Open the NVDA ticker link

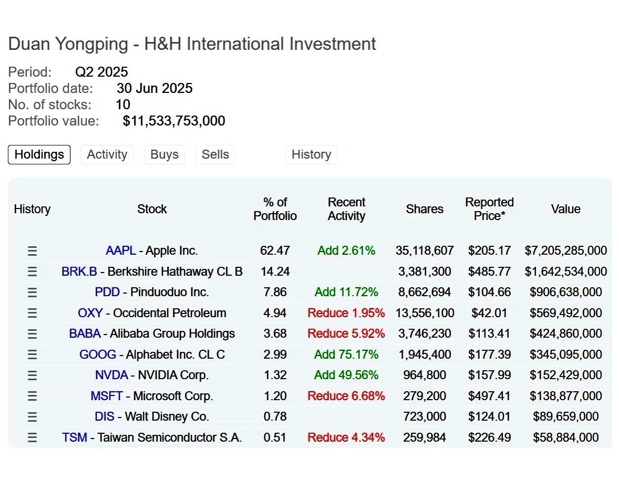(x=112, y=375)
